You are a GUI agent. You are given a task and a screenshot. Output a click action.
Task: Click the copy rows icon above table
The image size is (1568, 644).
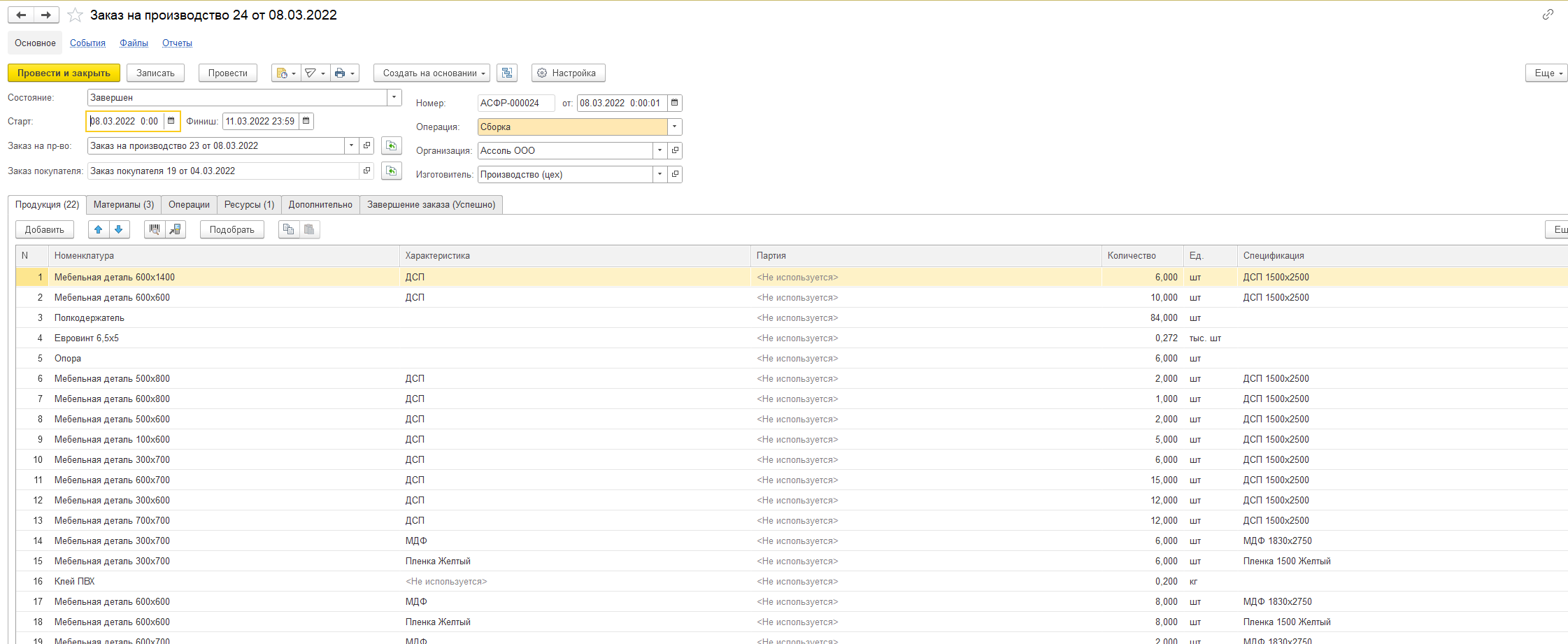click(288, 230)
